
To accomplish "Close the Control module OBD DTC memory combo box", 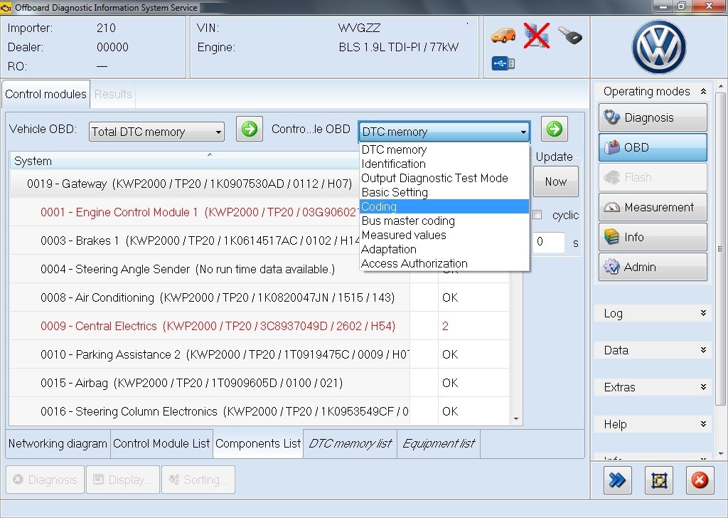I will coord(444,132).
